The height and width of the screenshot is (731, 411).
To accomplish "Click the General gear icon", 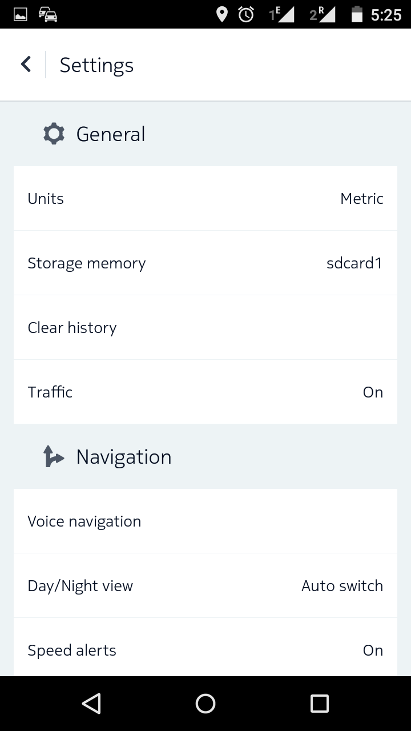I will point(54,134).
